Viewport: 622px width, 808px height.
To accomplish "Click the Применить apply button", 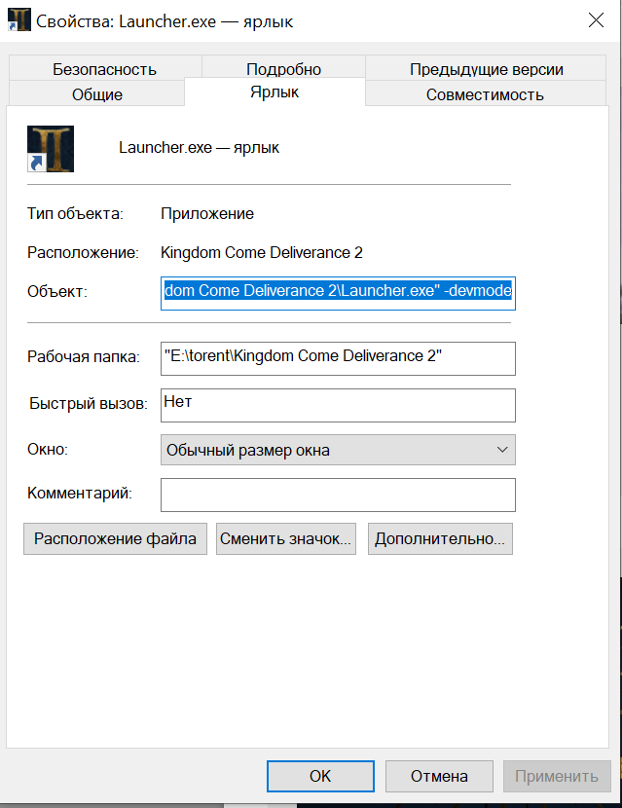I will pos(557,776).
